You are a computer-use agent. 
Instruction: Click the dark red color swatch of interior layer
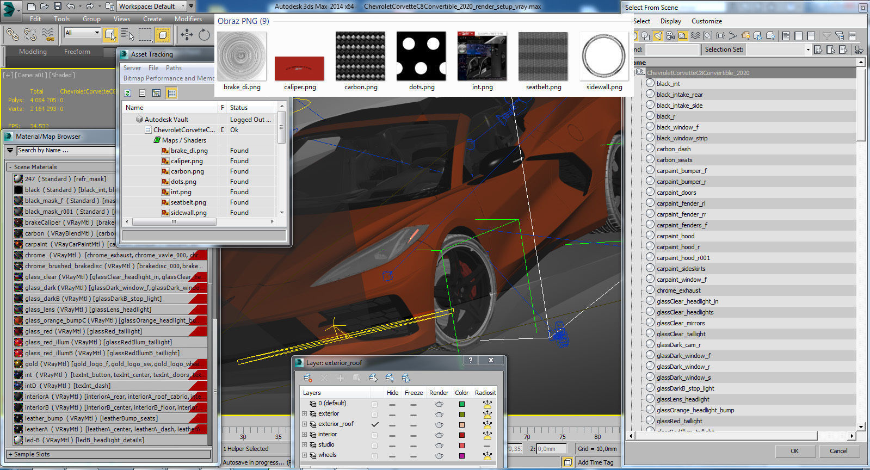[x=462, y=435]
